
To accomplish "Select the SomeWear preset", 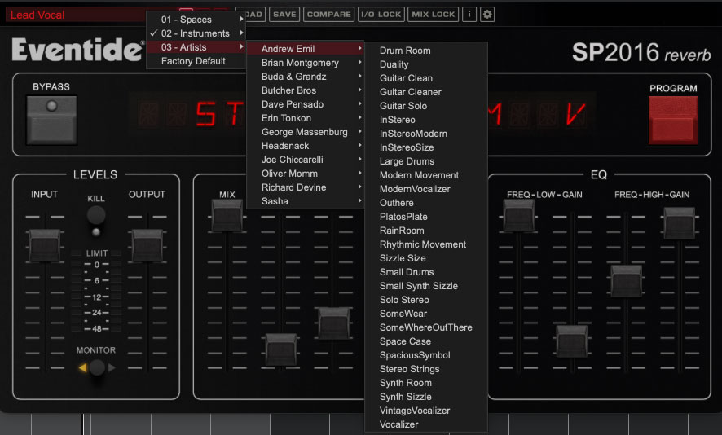I will coord(426,314).
